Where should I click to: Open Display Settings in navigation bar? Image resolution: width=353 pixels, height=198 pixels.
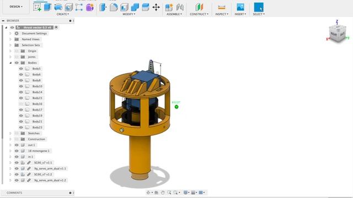[x=185, y=193]
